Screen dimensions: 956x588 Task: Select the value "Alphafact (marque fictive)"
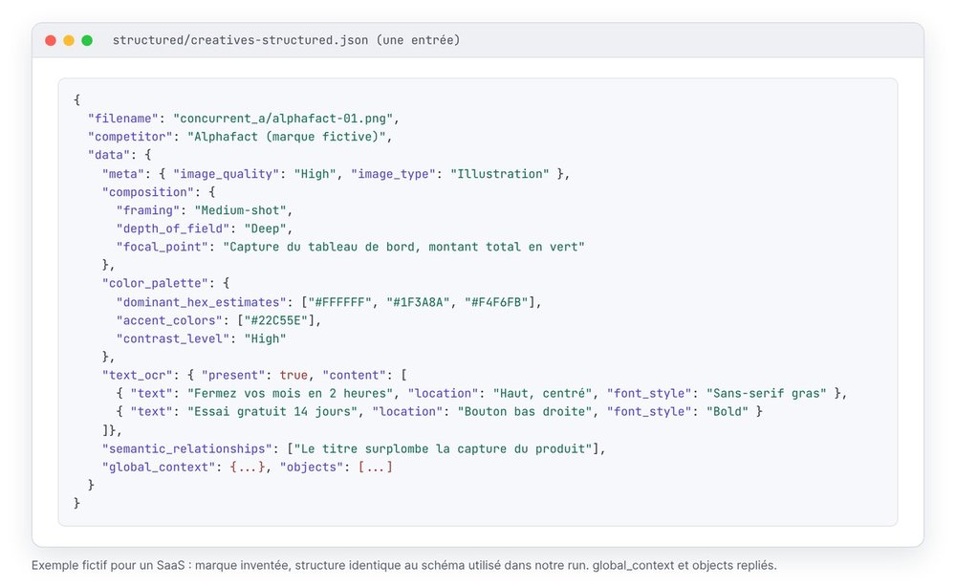pyautogui.click(x=287, y=137)
